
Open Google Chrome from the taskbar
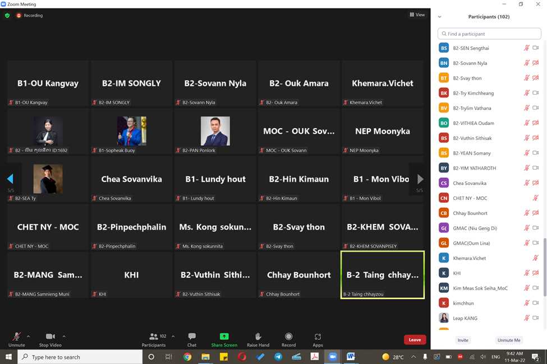187,357
